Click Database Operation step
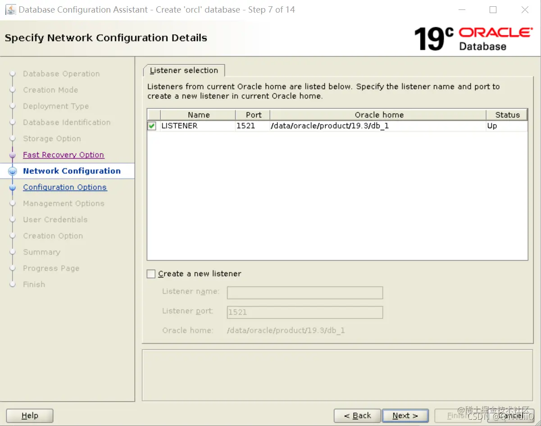Image resolution: width=541 pixels, height=426 pixels. pos(61,74)
